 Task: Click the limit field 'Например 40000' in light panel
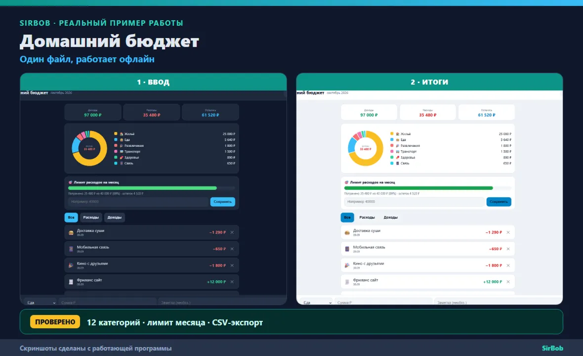(x=414, y=202)
